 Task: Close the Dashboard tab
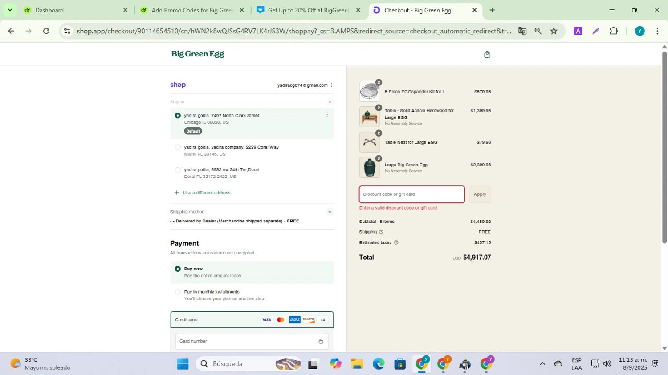[125, 10]
